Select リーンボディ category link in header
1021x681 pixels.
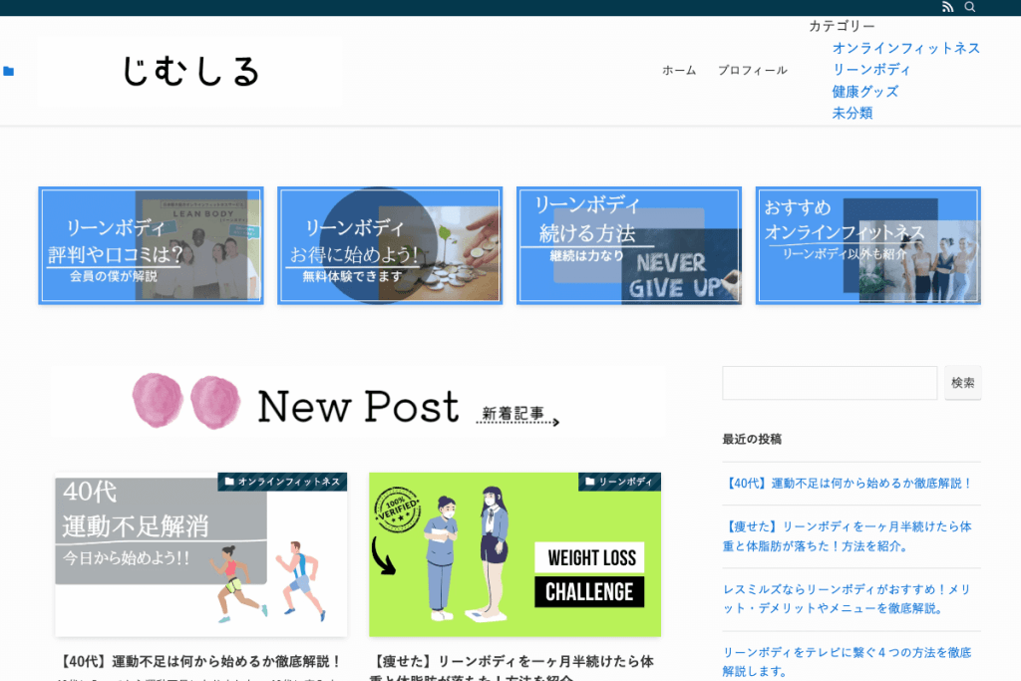tap(871, 70)
